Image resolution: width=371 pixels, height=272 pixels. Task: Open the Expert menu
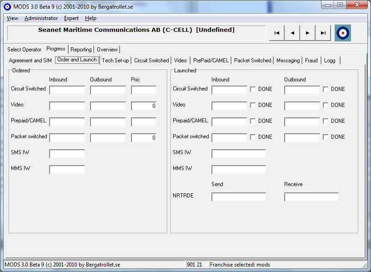pyautogui.click(x=71, y=18)
